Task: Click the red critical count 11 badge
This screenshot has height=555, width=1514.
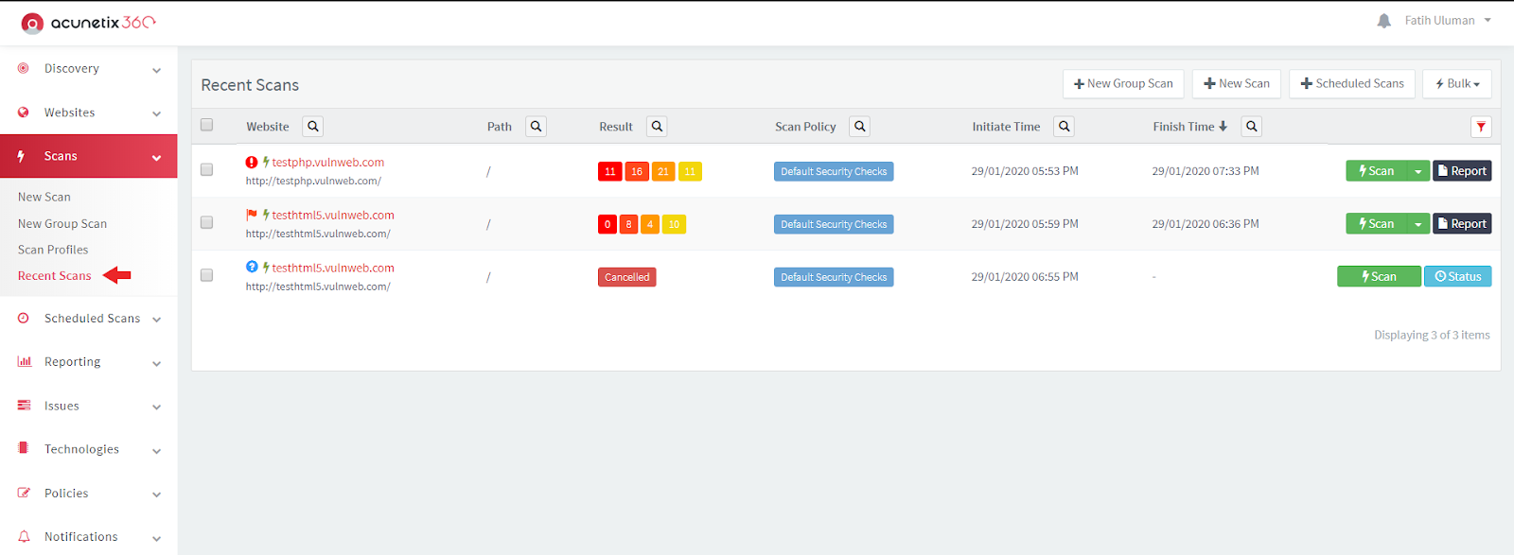Action: (610, 171)
